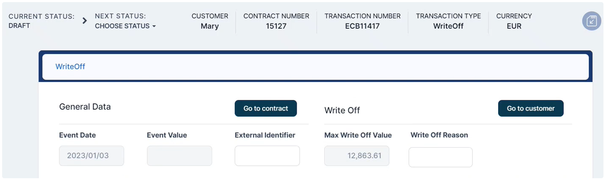Click into the Write Off Reason field

(x=440, y=158)
